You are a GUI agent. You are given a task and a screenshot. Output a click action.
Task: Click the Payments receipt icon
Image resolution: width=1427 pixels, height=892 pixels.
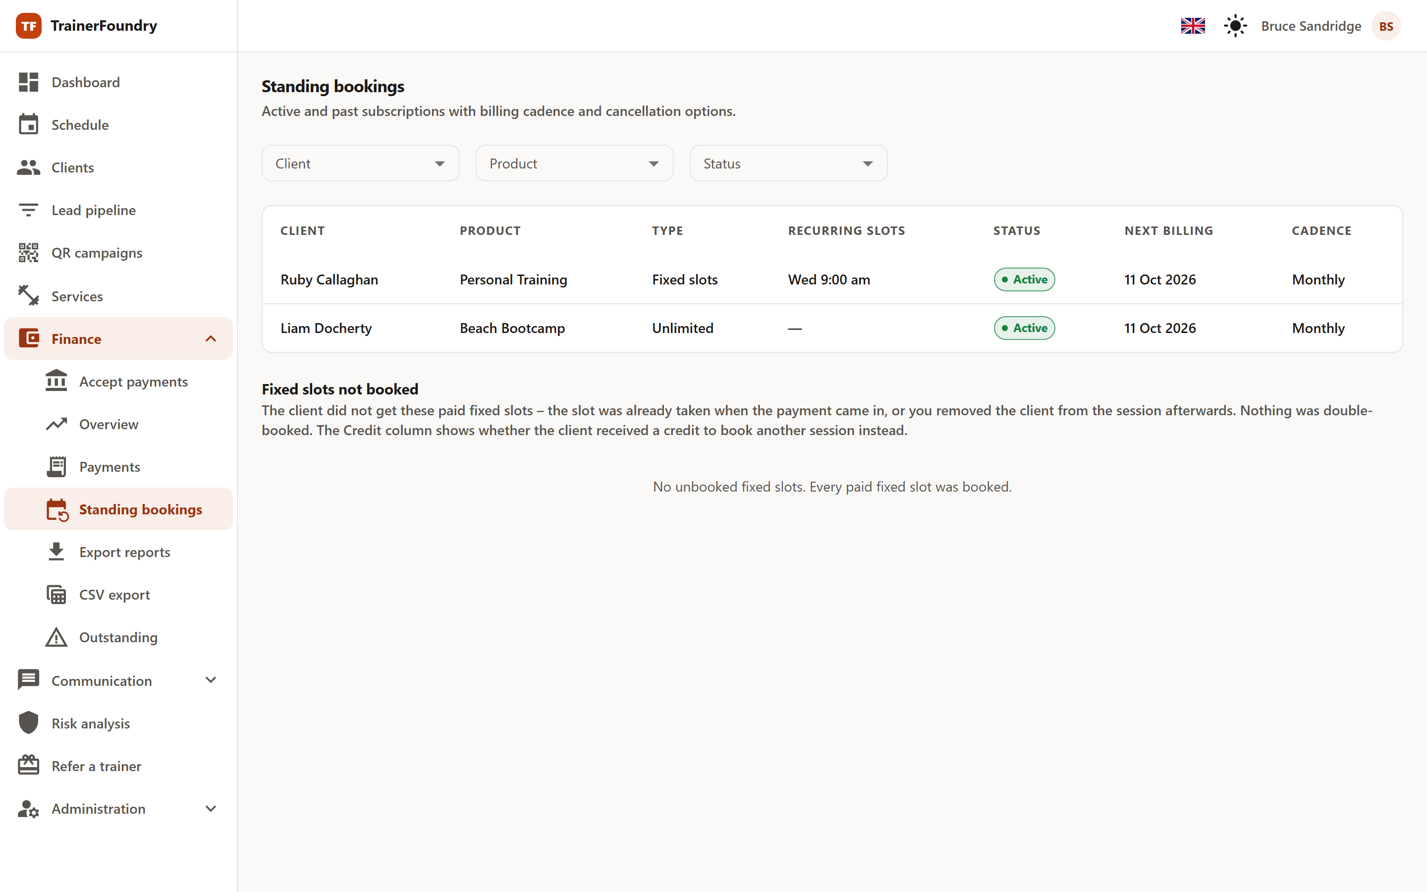click(x=56, y=467)
